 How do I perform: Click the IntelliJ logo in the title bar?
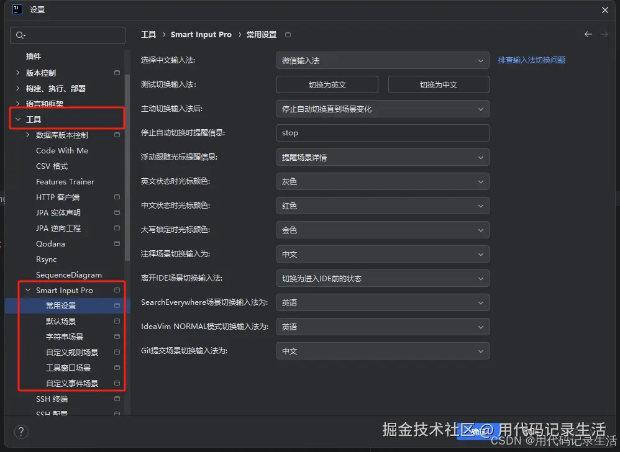(x=16, y=9)
